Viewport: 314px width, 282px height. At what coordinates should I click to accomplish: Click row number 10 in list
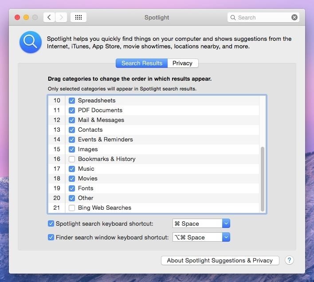point(57,101)
